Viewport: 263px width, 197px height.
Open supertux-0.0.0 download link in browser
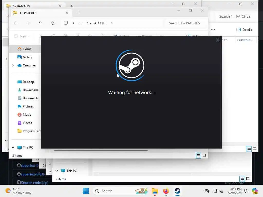[x=33, y=174]
